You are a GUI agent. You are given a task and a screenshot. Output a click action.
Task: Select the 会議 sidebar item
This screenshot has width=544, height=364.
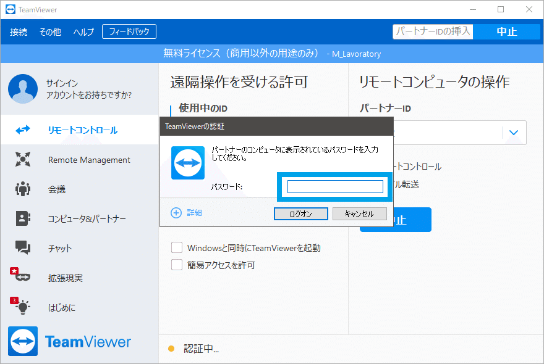[80, 189]
